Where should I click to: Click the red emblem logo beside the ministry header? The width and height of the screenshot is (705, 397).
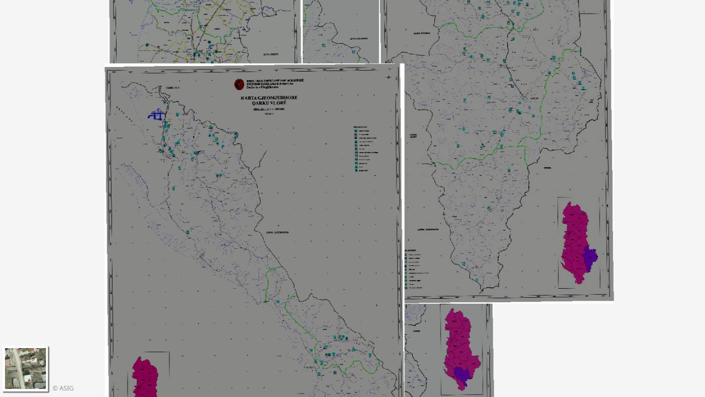click(239, 85)
